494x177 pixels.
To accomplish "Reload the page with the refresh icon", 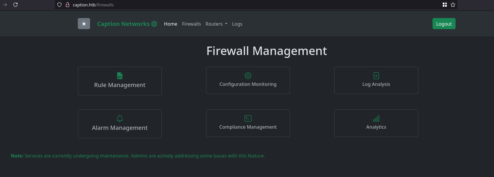I will [x=15, y=5].
